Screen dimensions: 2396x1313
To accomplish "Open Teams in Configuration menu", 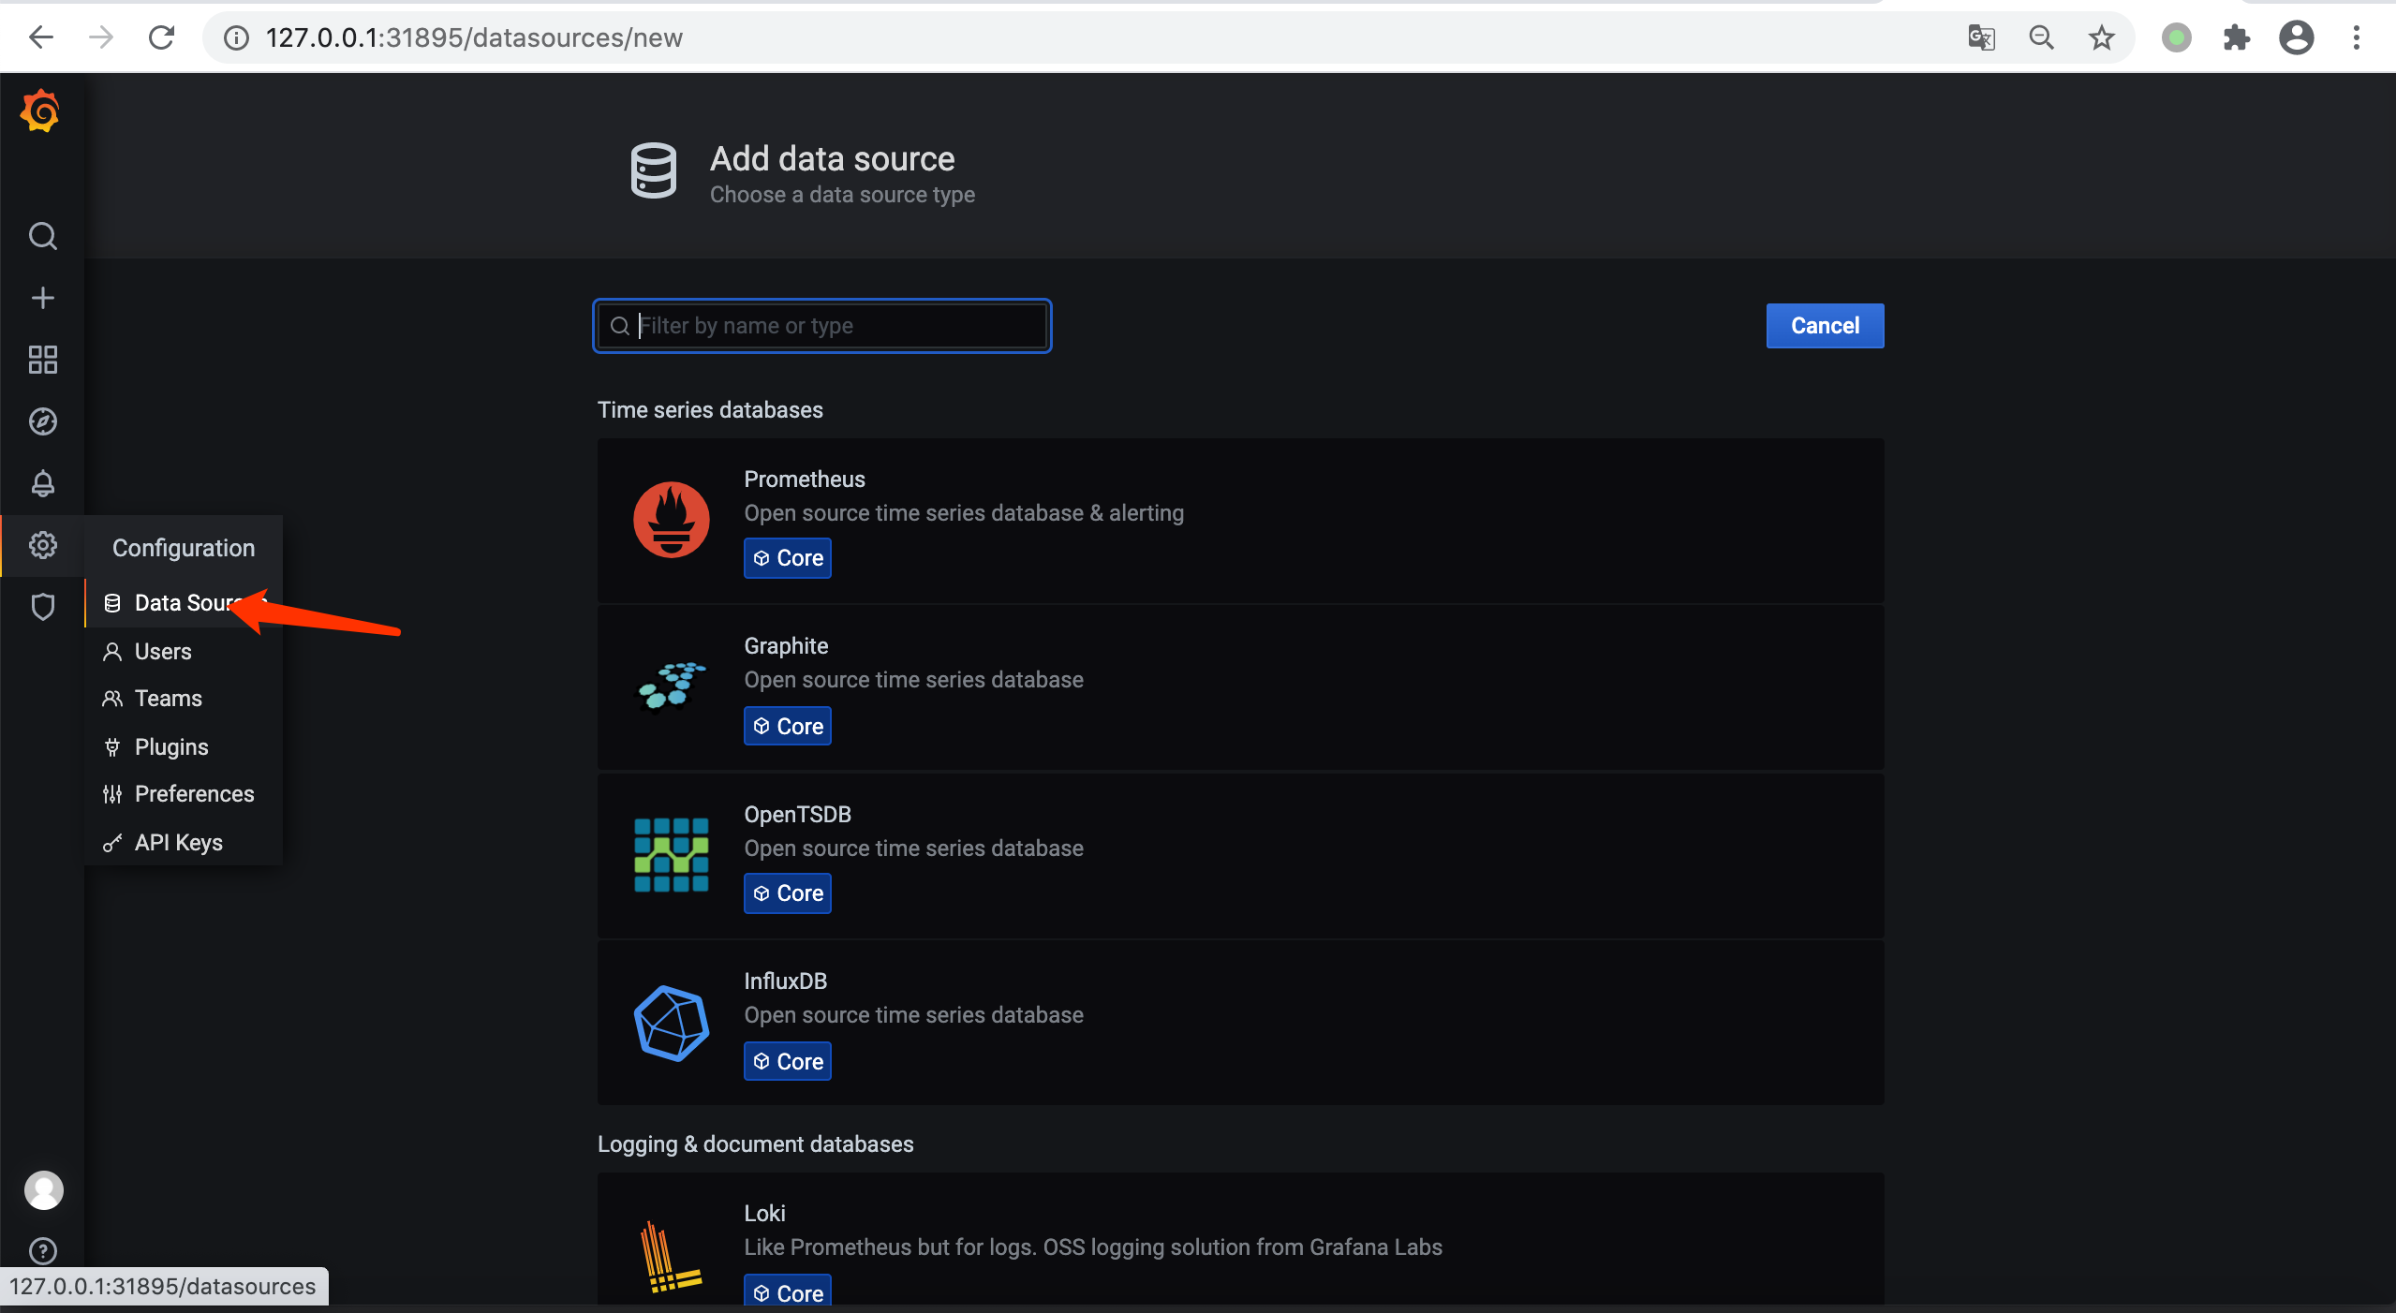I will click(185, 698).
